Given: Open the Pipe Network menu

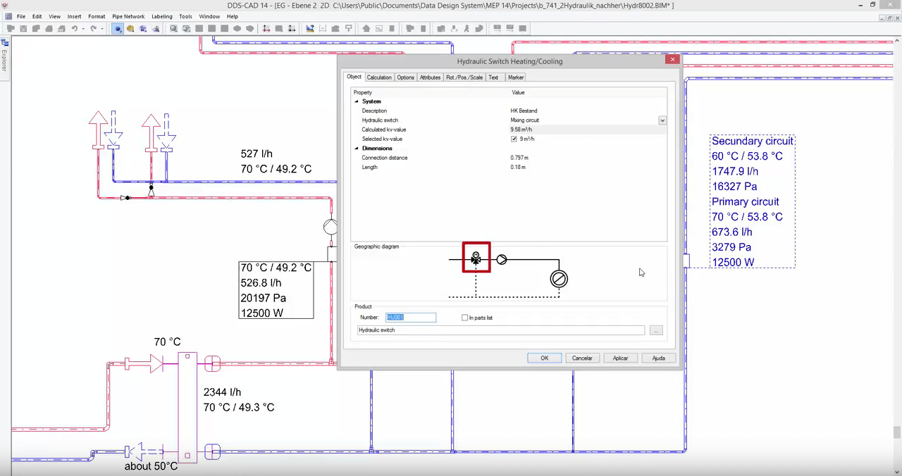Looking at the screenshot, I should (128, 16).
